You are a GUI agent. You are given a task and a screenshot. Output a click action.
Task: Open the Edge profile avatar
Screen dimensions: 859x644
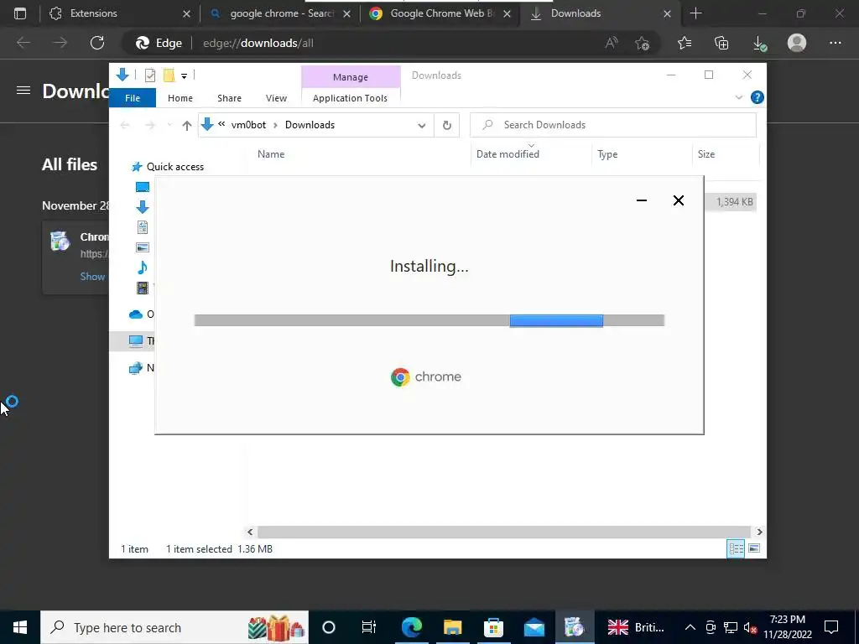[x=797, y=43]
